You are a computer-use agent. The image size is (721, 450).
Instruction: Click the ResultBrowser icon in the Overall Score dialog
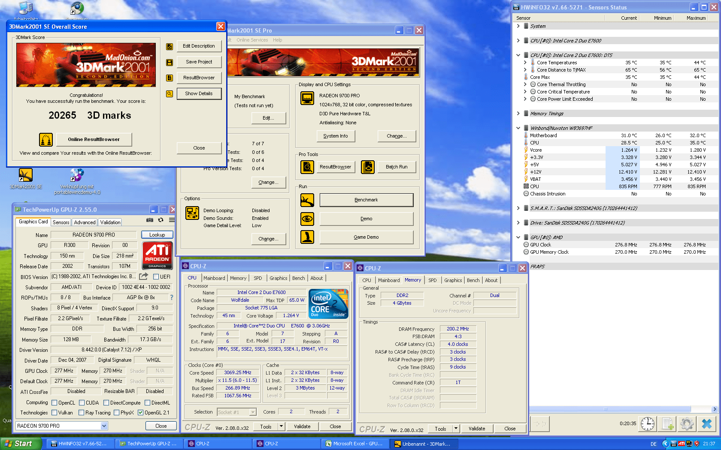tap(170, 78)
